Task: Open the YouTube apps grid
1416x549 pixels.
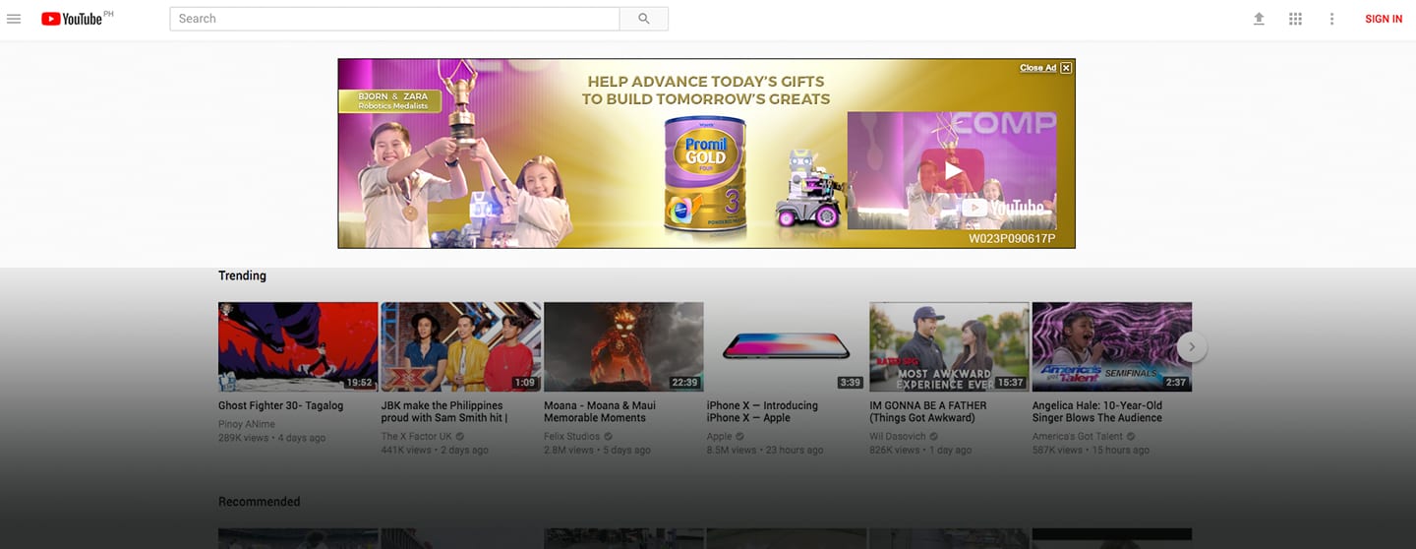Action: [x=1295, y=19]
